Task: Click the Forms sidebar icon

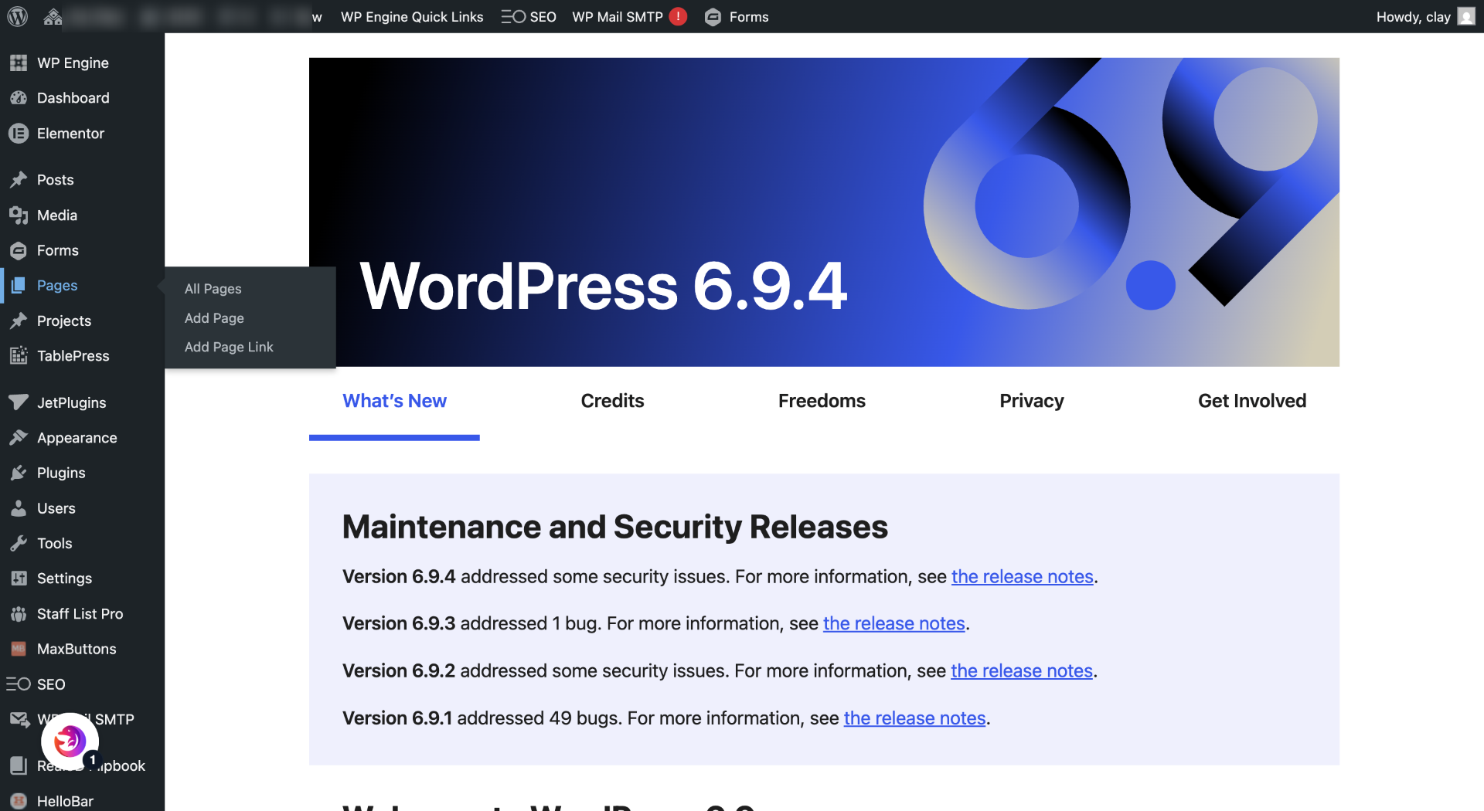Action: 19,250
